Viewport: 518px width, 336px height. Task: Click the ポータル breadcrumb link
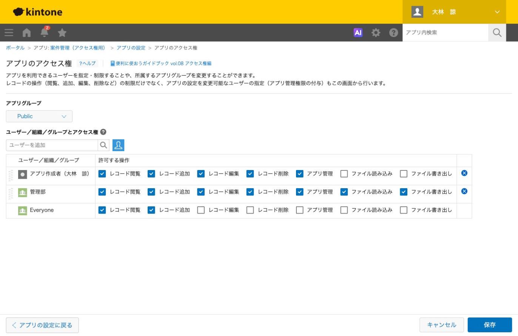tap(15, 48)
